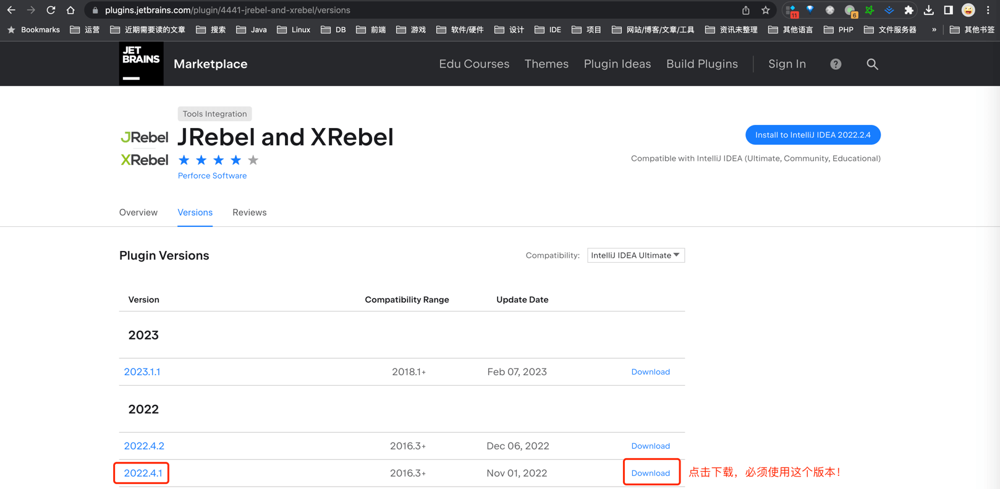Open the browser downloads icon
The width and height of the screenshot is (1000, 489).
[x=928, y=10]
